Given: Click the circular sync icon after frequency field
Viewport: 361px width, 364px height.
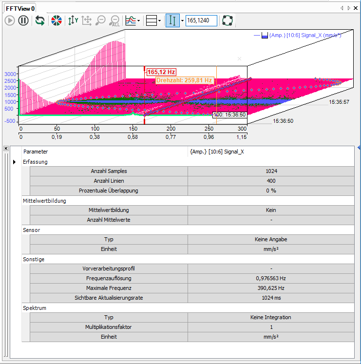Looking at the screenshot, I should (x=227, y=20).
